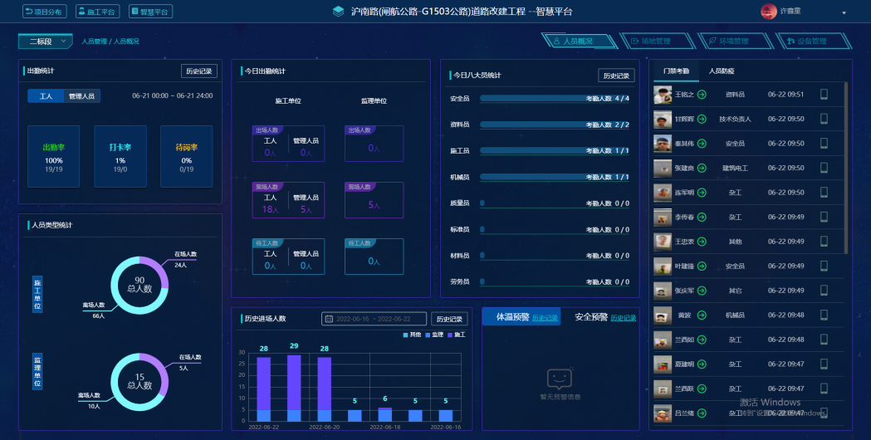Open 历史记录 link beside 安全预警

tap(624, 318)
